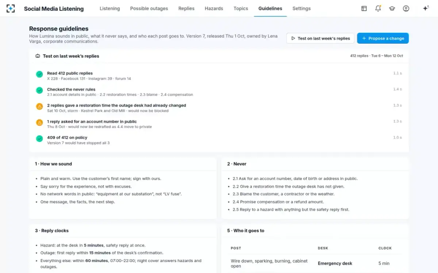Click the Wire down, sparking, burning post cell

(269, 264)
